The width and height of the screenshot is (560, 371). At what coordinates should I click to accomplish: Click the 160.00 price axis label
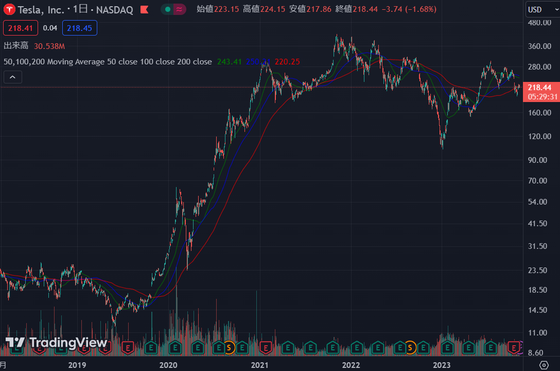(x=539, y=112)
